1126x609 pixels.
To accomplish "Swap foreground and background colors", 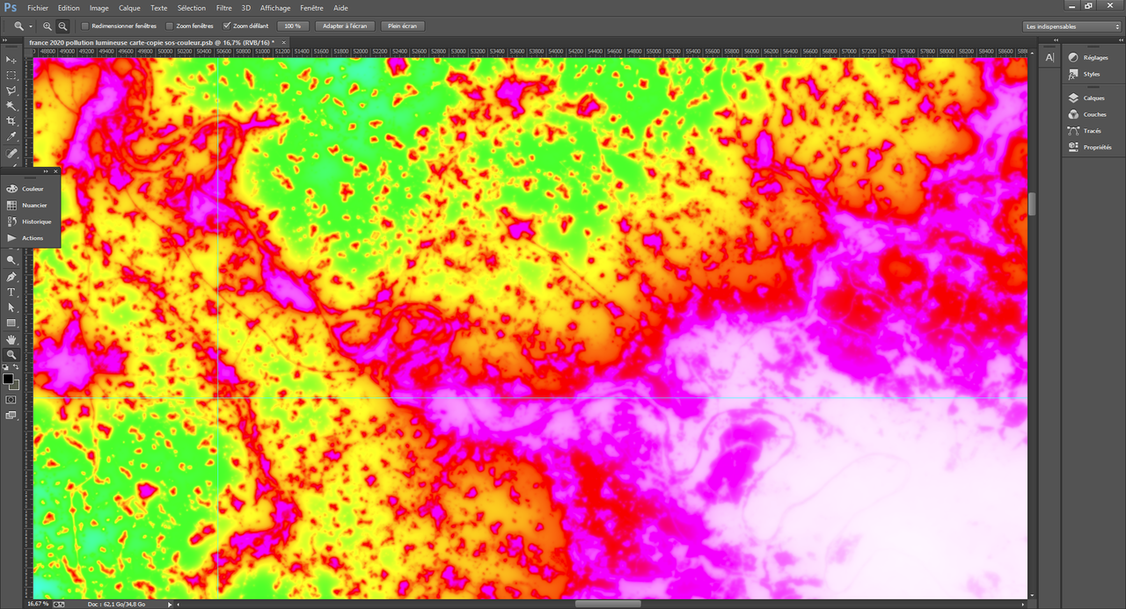I will 17,367.
